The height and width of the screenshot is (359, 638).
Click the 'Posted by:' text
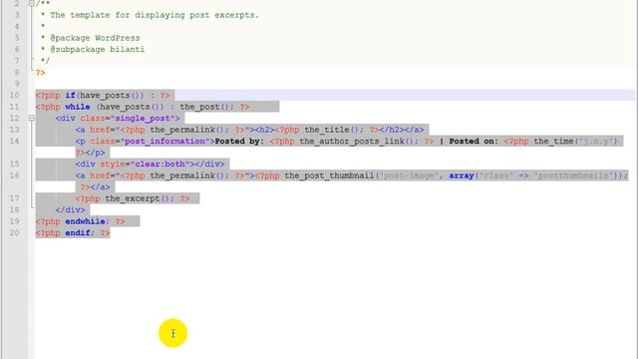click(x=239, y=141)
